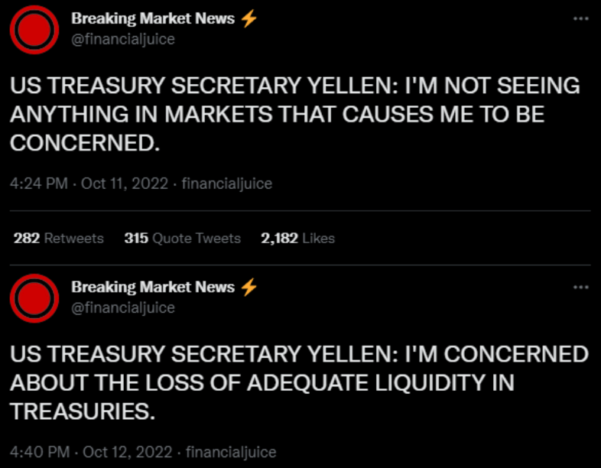
Task: Click the word TREASURIES ending the Oct 12 tweet
Action: (x=83, y=411)
